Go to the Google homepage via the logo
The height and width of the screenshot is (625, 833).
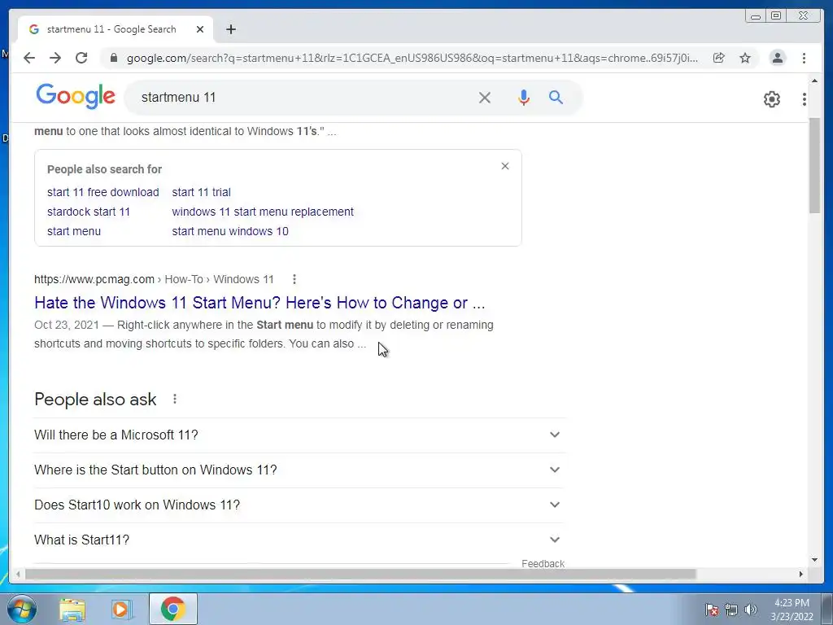tap(76, 96)
